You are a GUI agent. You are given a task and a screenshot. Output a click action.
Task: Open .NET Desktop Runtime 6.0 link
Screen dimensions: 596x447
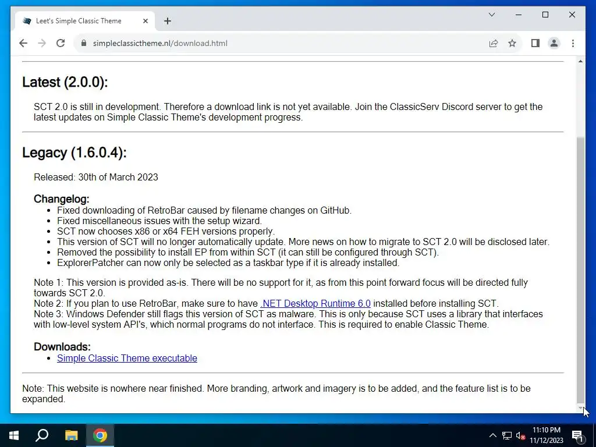[315, 303]
